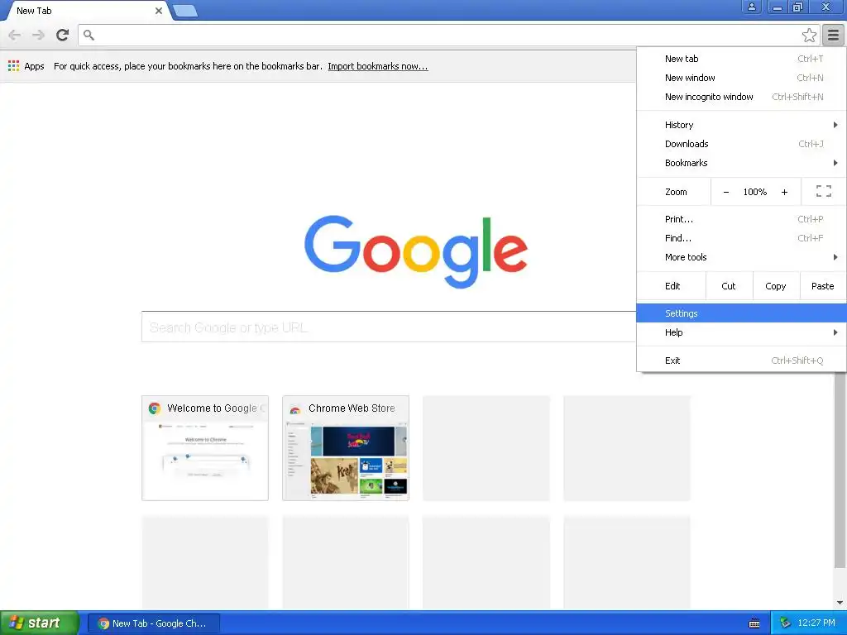Open Downloads from the menu

741,144
